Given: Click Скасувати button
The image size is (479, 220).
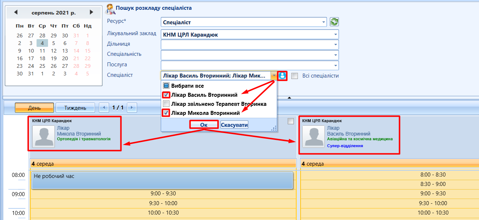Looking at the screenshot, I should point(234,125).
